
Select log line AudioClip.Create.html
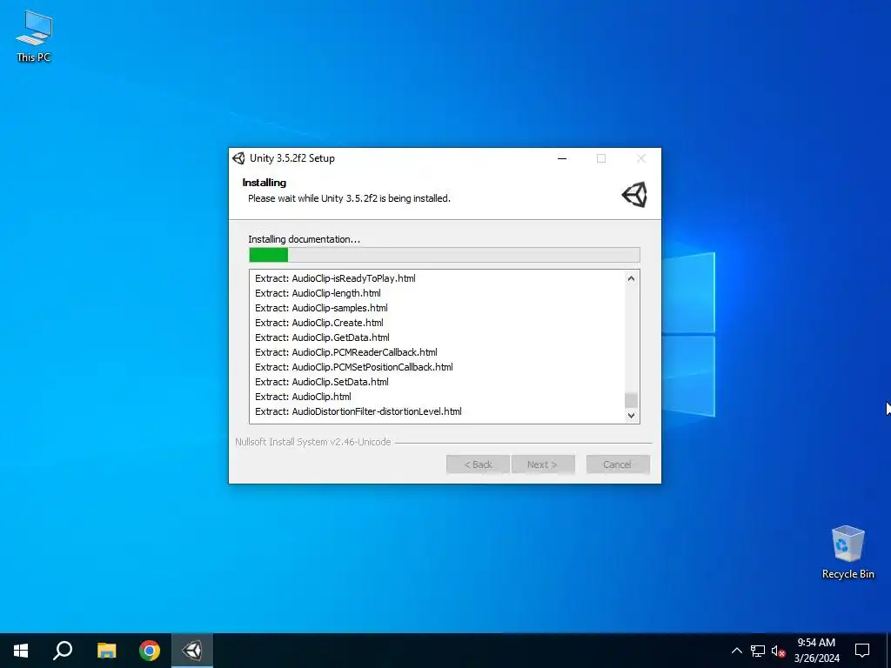tap(318, 323)
